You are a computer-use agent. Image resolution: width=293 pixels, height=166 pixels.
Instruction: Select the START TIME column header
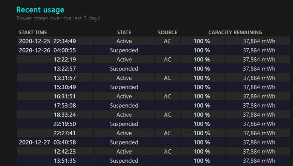click(33, 32)
